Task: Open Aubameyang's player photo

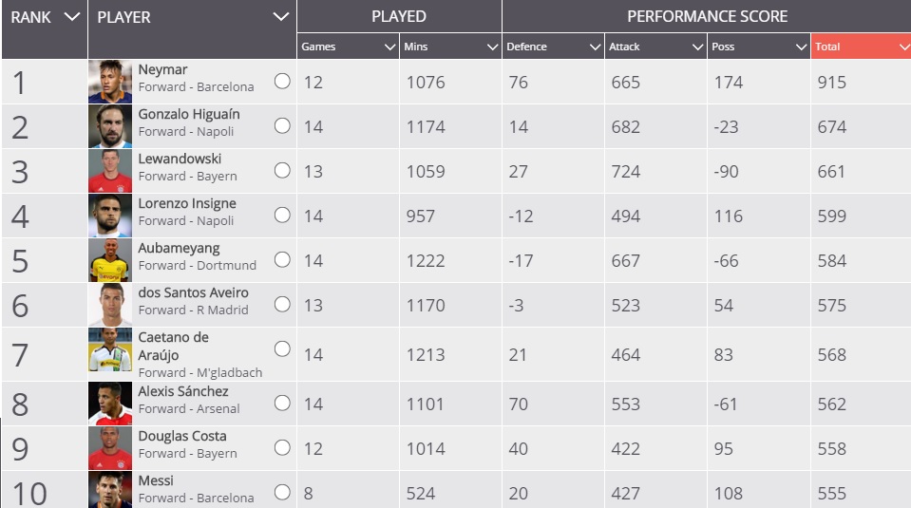Action: tap(110, 260)
